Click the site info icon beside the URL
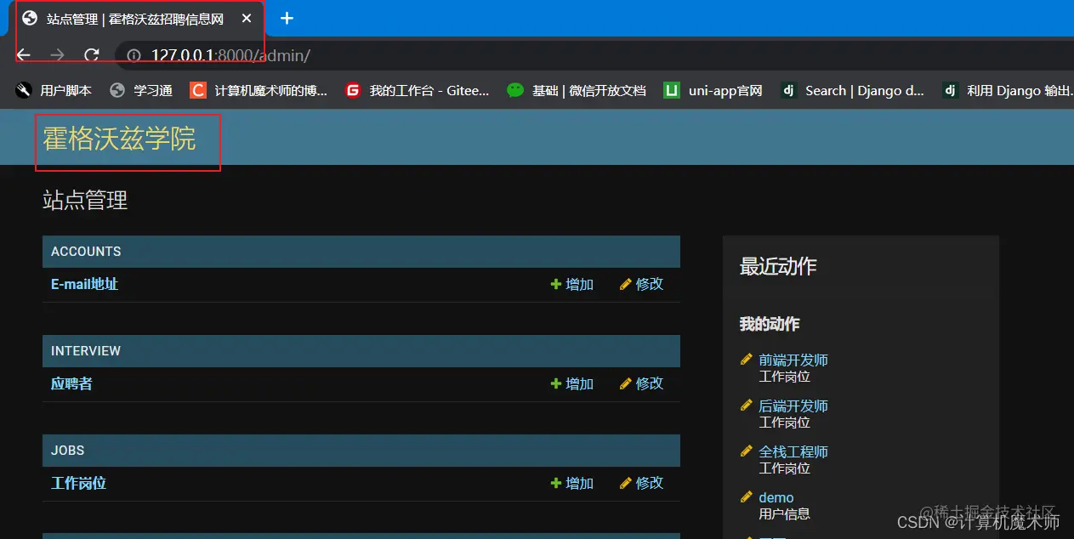The height and width of the screenshot is (539, 1074). (x=134, y=56)
